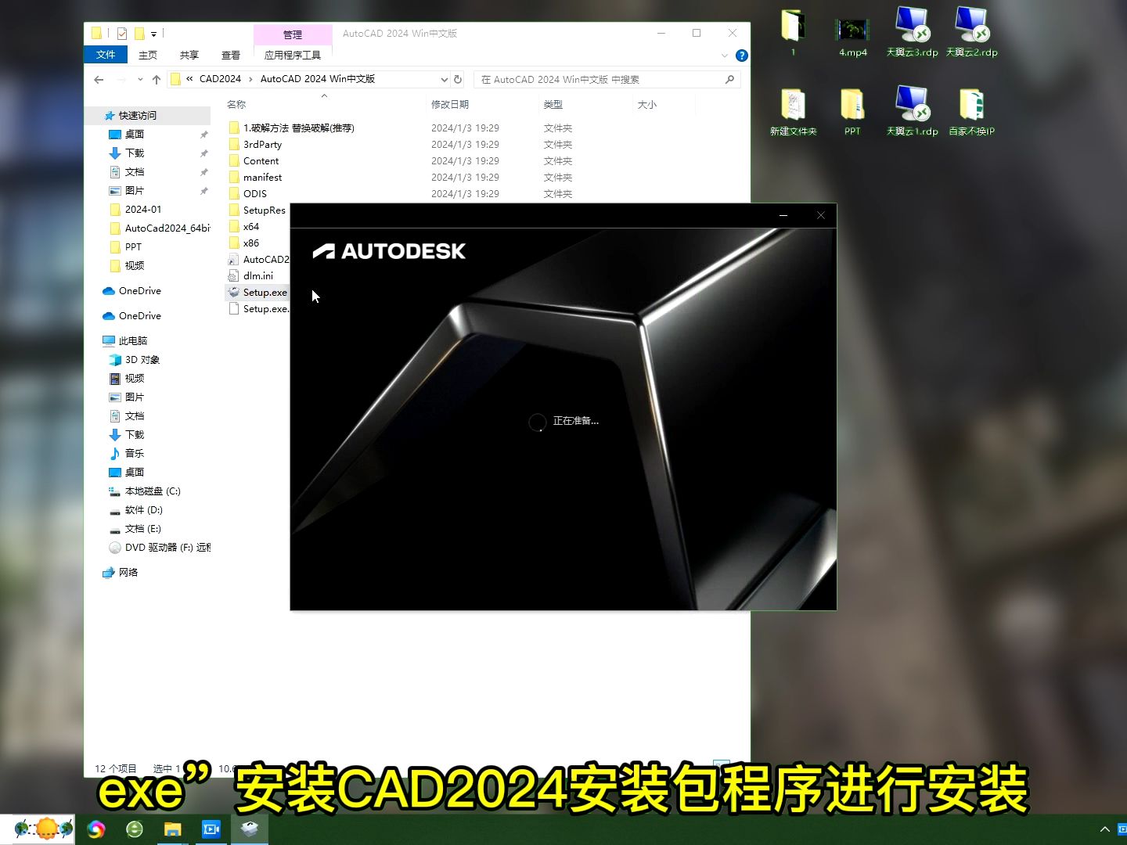Viewport: 1127px width, 845px height.
Task: Open the 共享 ribbon tab
Action: click(189, 55)
